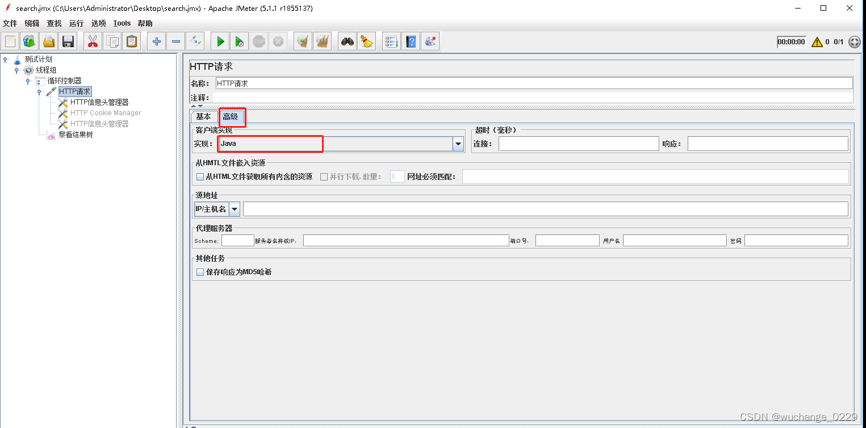The width and height of the screenshot is (866, 428).
Task: Open the search binoculars tool
Action: pos(347,41)
